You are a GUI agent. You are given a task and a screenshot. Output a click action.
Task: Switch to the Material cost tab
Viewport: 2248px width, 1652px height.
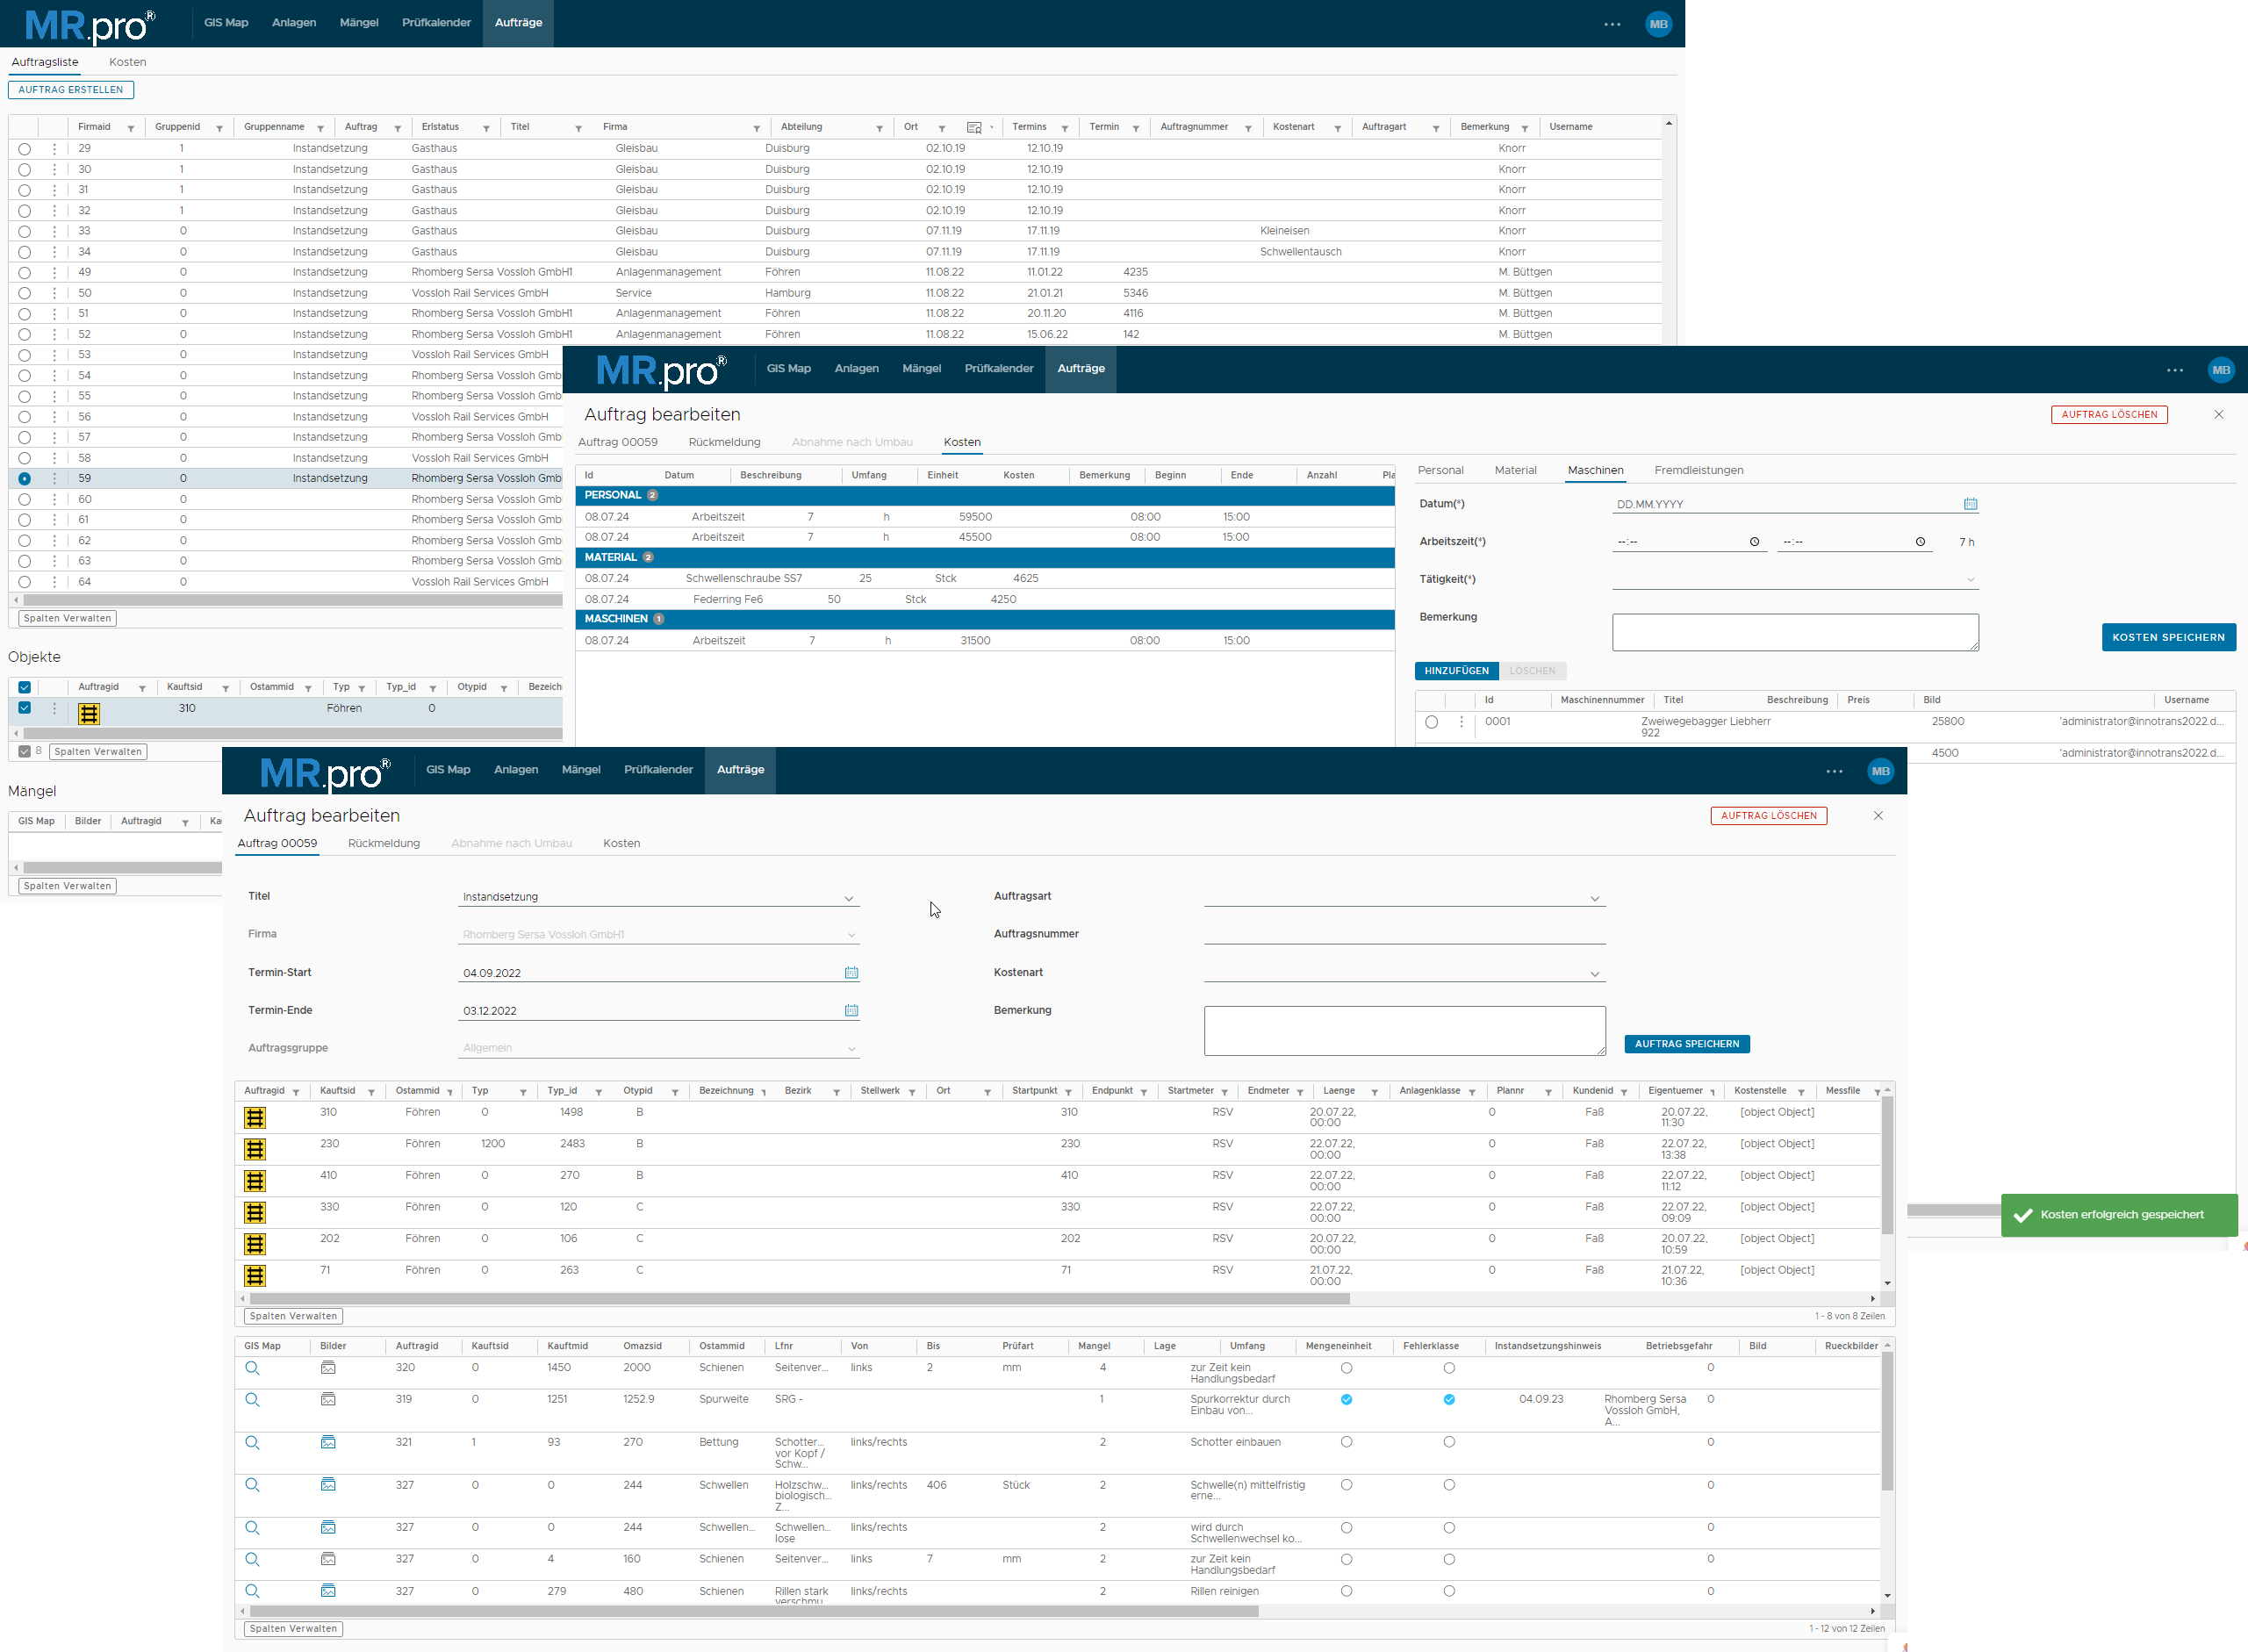tap(1515, 470)
